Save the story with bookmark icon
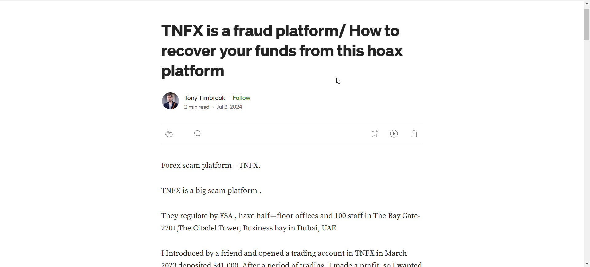 pyautogui.click(x=375, y=134)
